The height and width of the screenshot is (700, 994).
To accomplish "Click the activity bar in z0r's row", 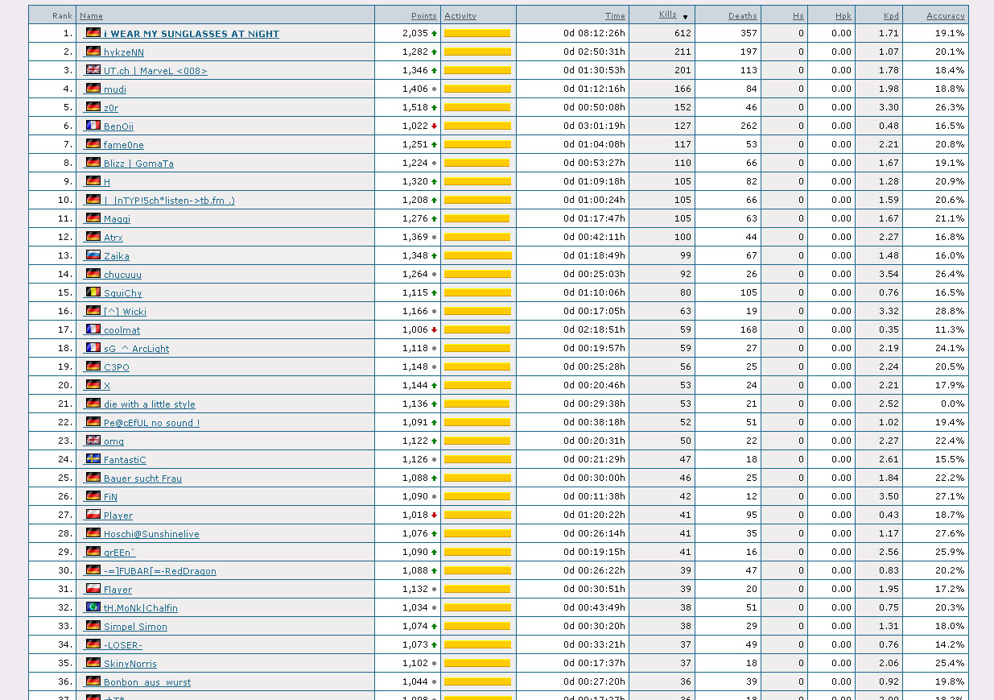I will tap(477, 107).
